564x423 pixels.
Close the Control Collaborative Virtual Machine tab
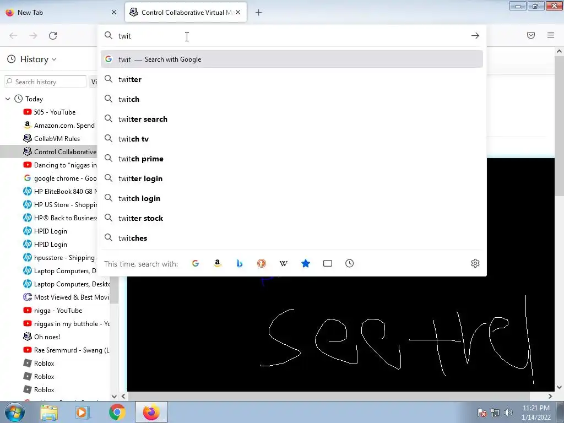(x=238, y=12)
